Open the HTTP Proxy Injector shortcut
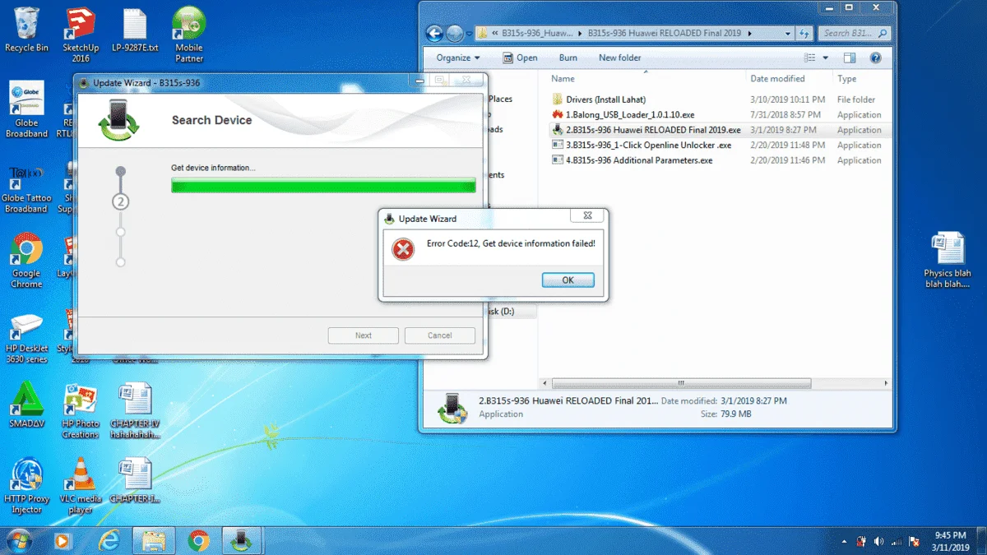This screenshot has height=555, width=987. (26, 486)
